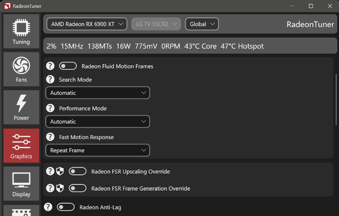
Task: Click the 0RPM fan speed reading
Action: point(171,46)
